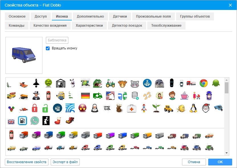Image resolution: width=237 pixels, height=168 pixels.
Task: Choose the Santa Claus icon
Action: [206, 108]
